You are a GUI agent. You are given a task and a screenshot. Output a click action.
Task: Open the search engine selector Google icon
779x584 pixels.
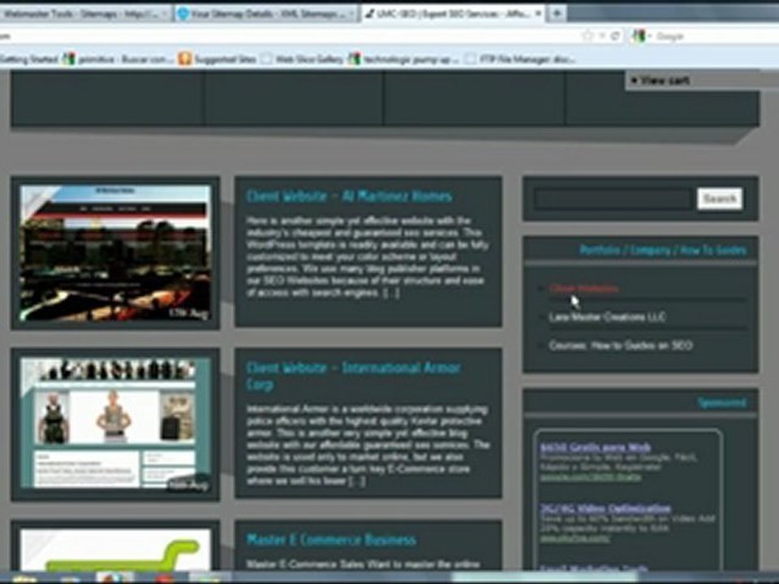(639, 36)
